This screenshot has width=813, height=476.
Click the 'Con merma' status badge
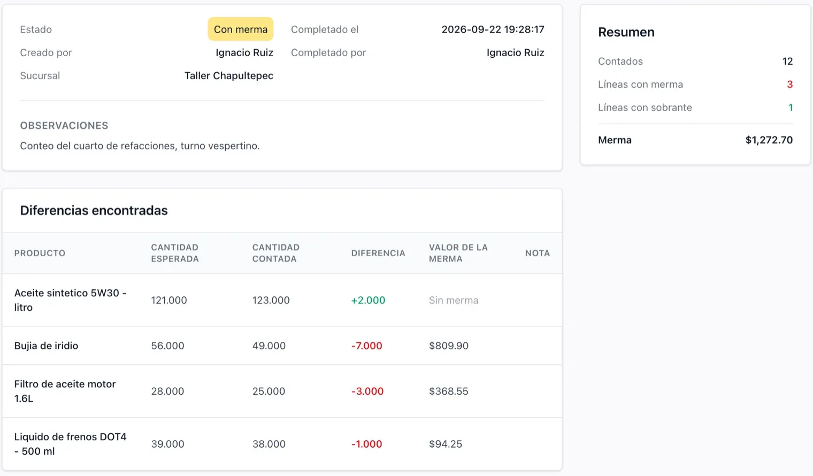[x=240, y=29]
